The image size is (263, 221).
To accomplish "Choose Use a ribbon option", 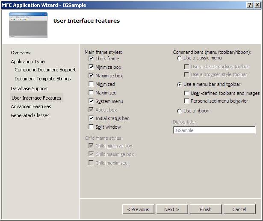I will click(x=180, y=111).
